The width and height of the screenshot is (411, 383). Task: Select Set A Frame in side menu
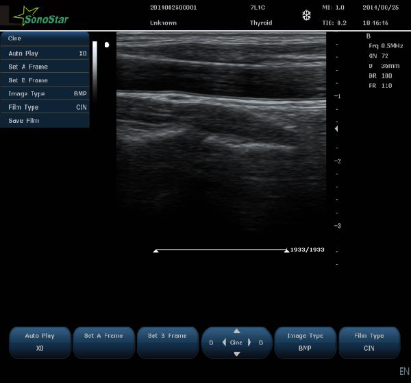pos(45,67)
